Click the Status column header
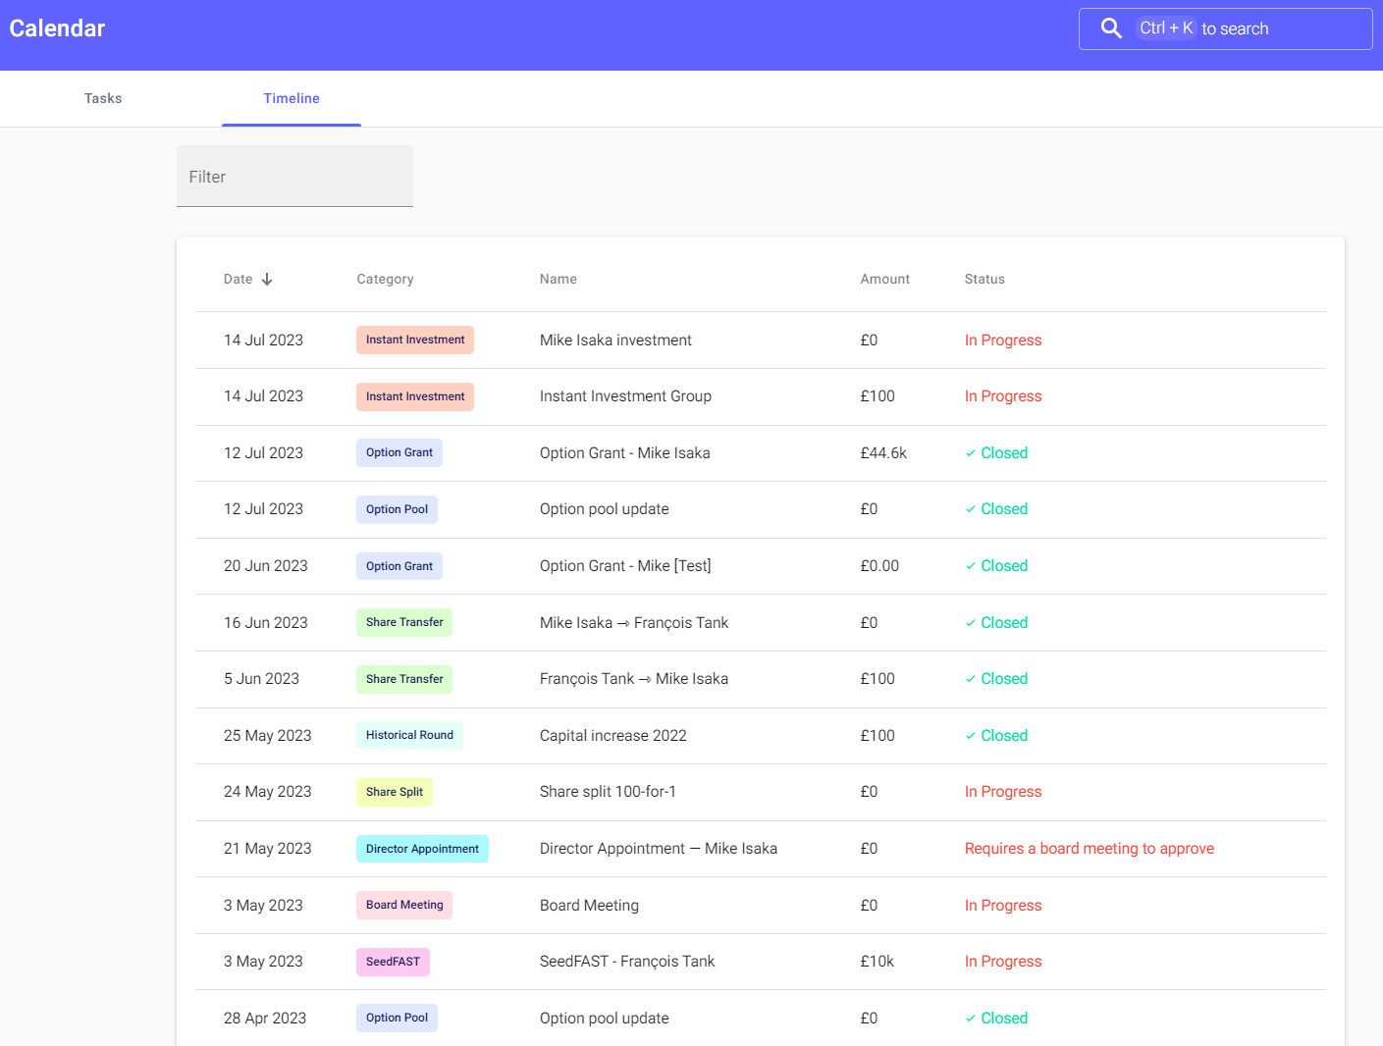 coord(984,280)
